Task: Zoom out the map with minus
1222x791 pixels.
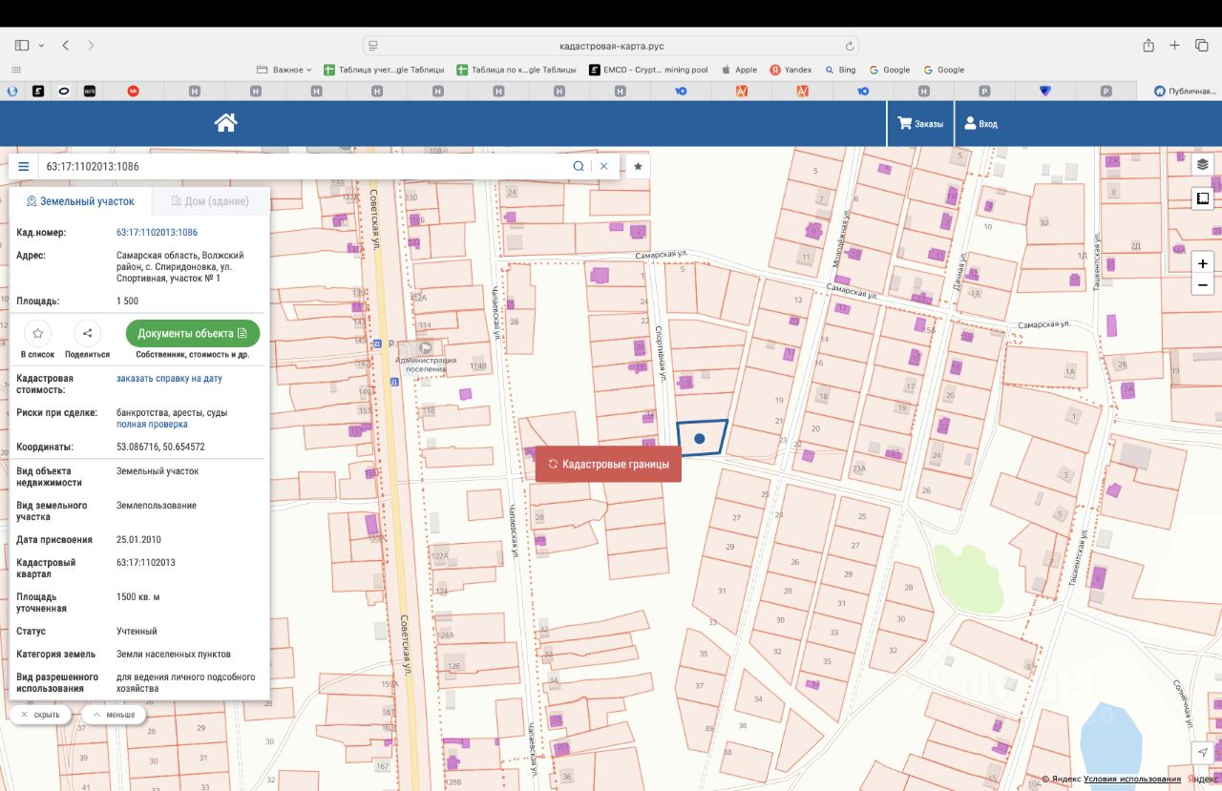Action: pyautogui.click(x=1203, y=285)
